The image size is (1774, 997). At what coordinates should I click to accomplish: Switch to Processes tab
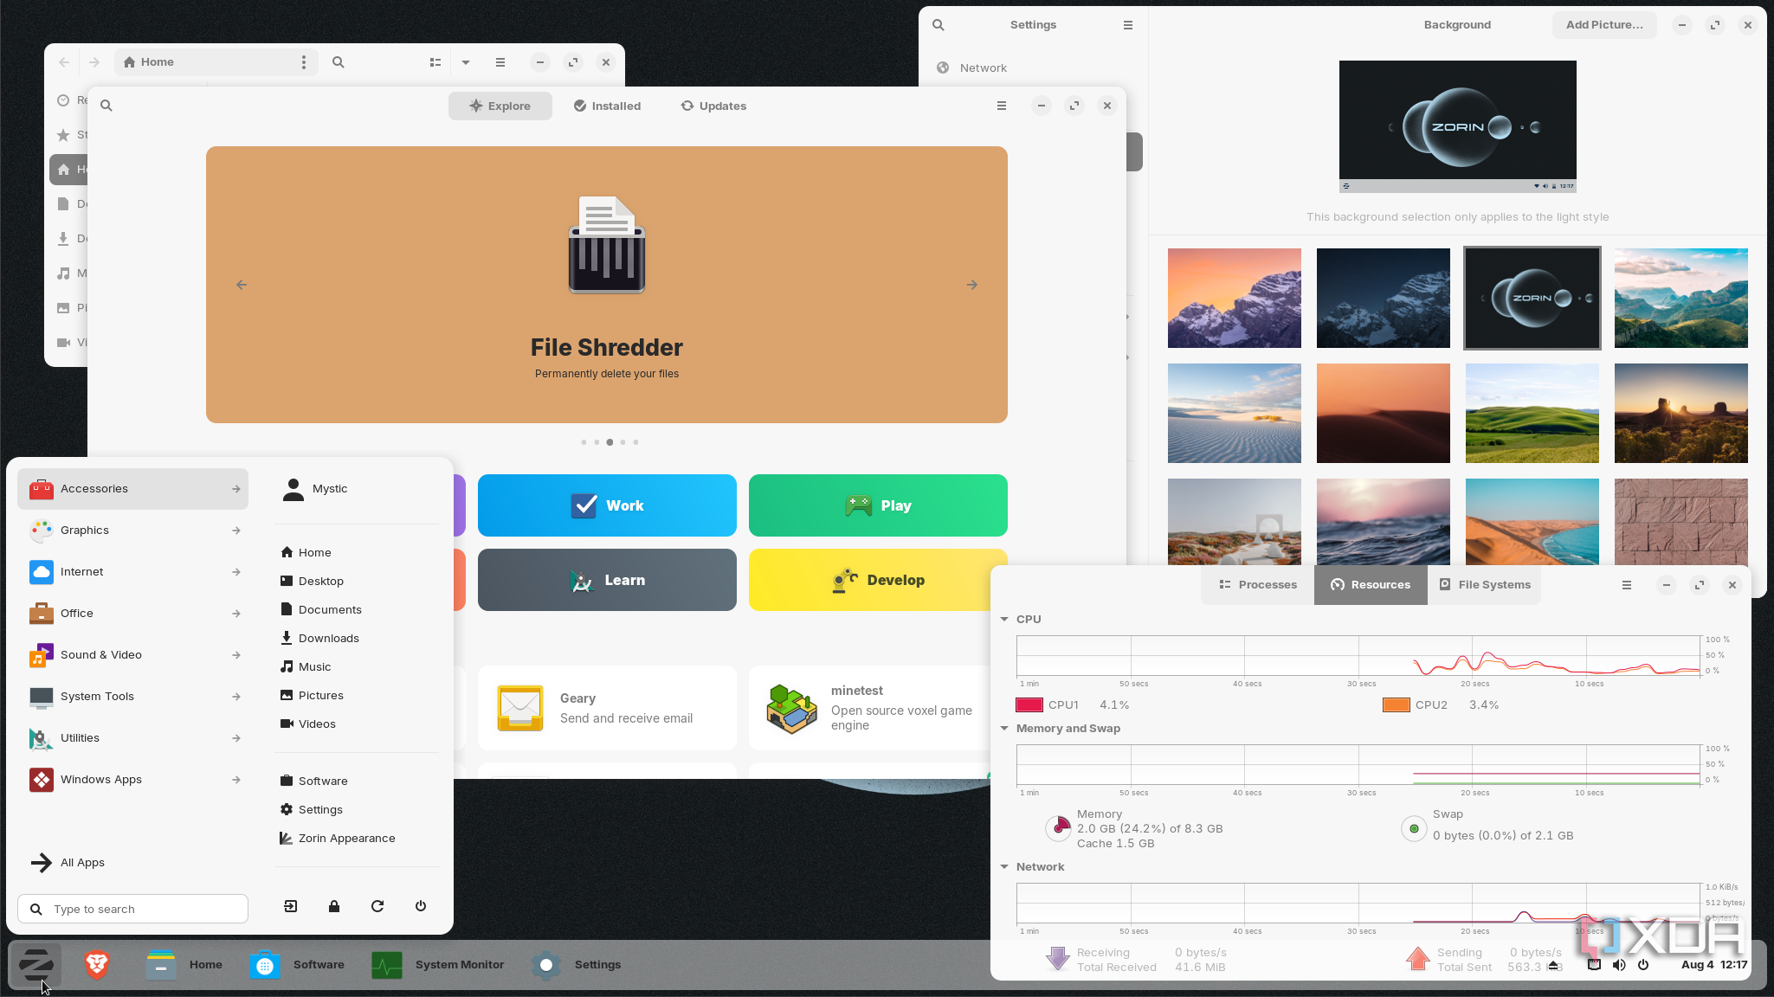1258,585
